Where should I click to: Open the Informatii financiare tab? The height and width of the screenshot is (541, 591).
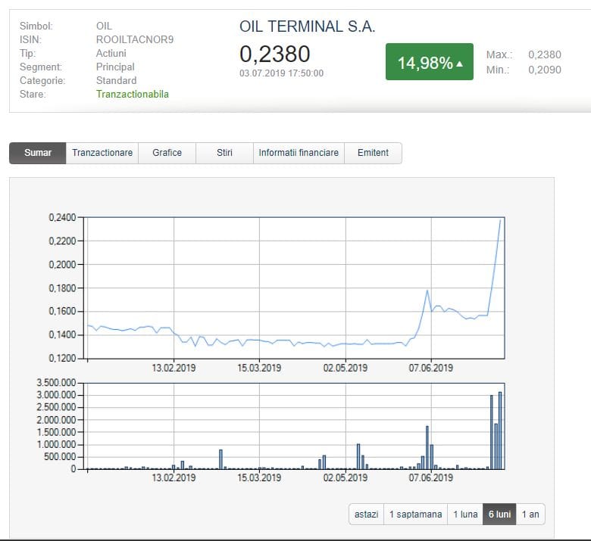point(299,153)
